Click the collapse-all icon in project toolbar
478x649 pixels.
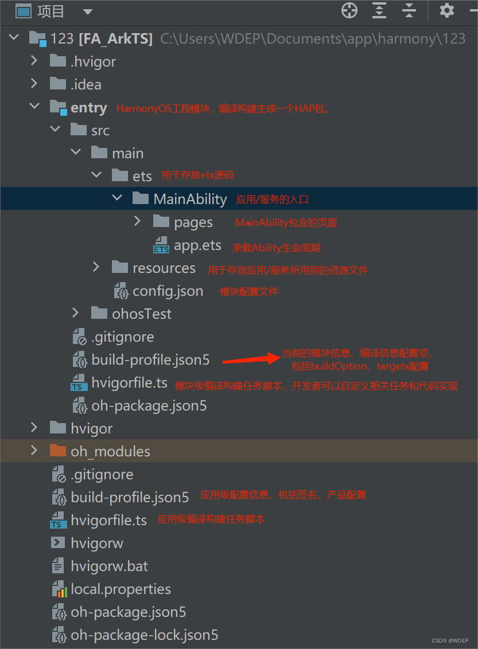coord(409,10)
